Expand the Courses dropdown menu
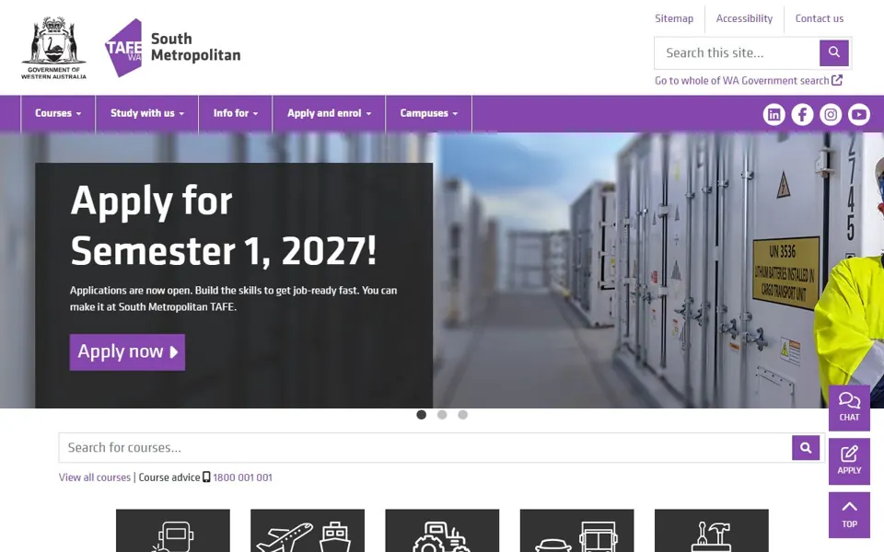 [58, 113]
